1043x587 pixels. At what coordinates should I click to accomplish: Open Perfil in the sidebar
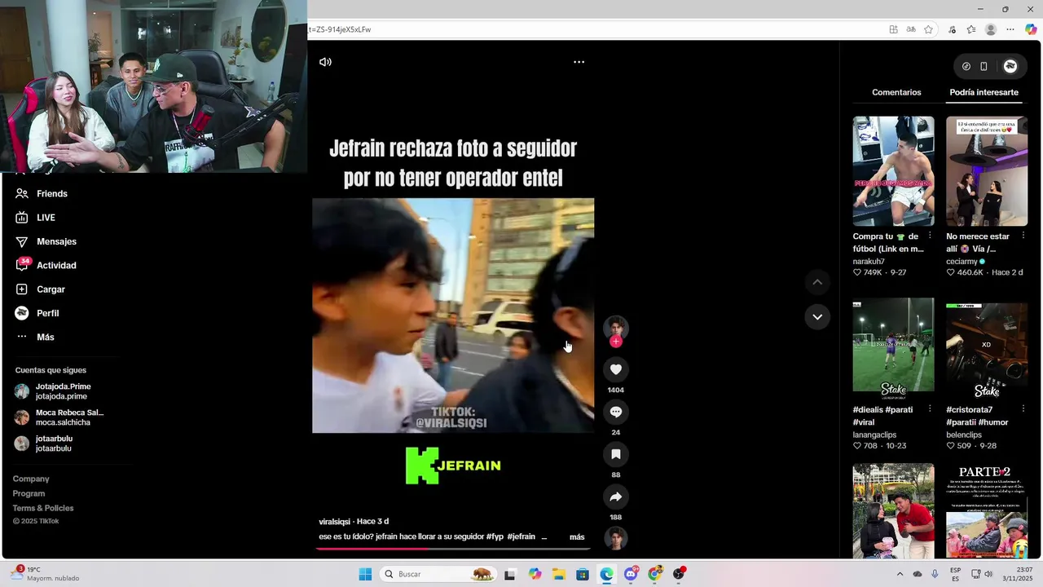37,313
